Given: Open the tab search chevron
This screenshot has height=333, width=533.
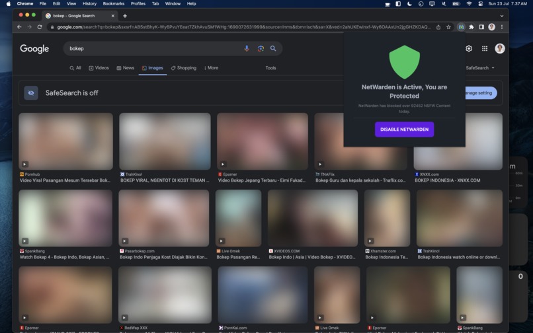Looking at the screenshot, I should pyautogui.click(x=502, y=16).
